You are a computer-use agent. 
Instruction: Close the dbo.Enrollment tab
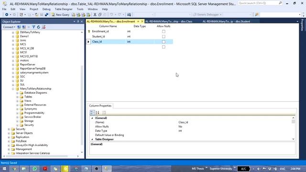142,21
